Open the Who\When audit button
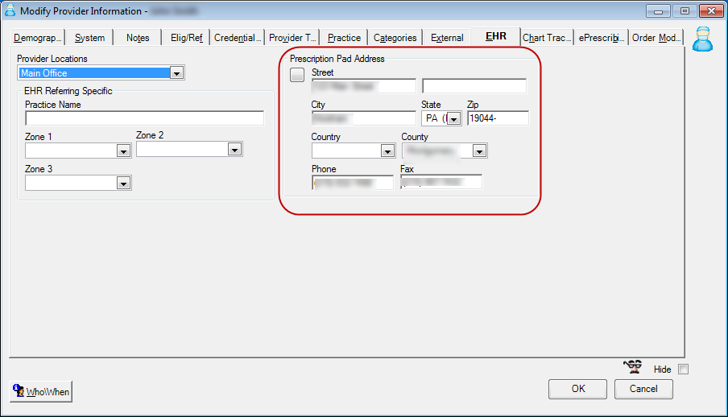 point(41,391)
